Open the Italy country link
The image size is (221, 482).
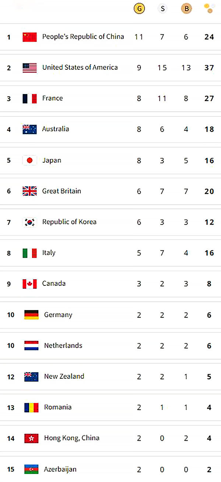(49, 253)
